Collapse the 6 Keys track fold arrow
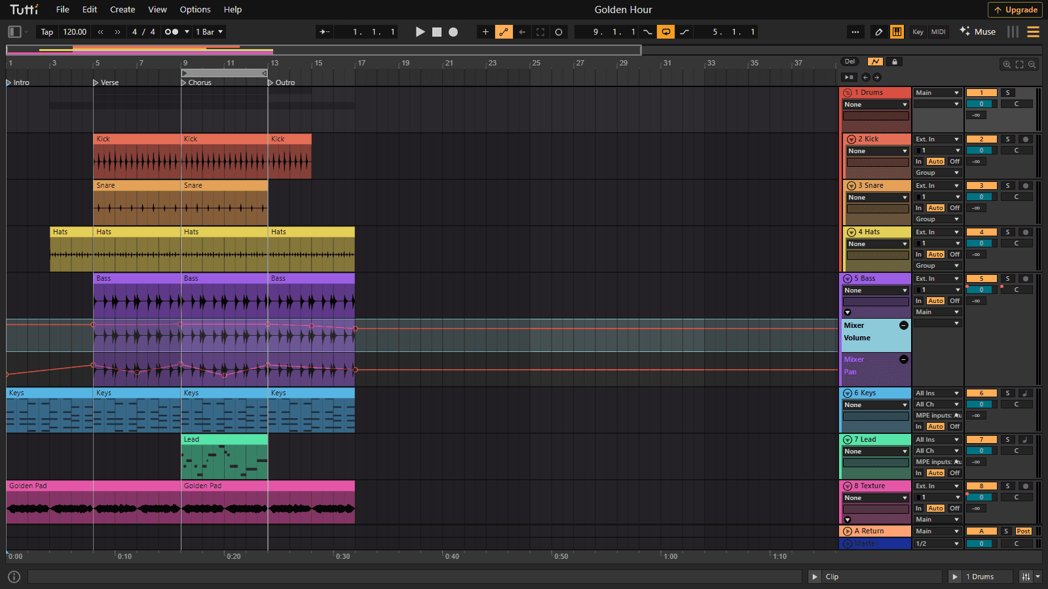1048x589 pixels. pyautogui.click(x=848, y=393)
